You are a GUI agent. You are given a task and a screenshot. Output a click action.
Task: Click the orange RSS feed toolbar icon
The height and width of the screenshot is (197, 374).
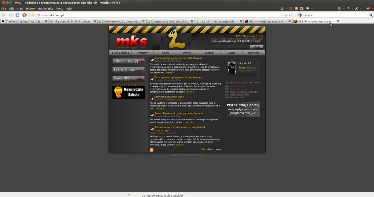tap(296, 8)
